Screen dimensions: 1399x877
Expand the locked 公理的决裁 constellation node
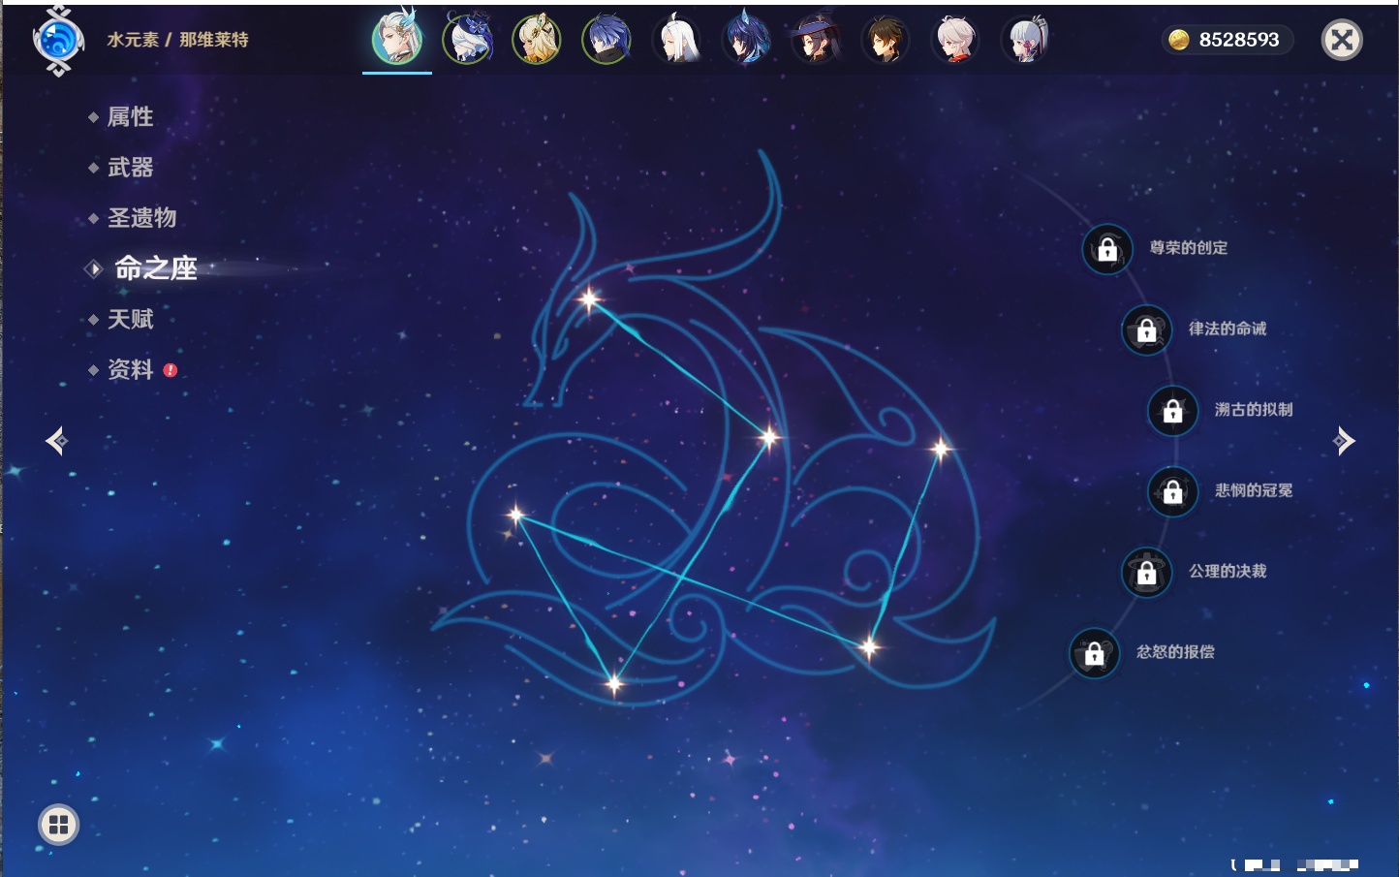1146,573
